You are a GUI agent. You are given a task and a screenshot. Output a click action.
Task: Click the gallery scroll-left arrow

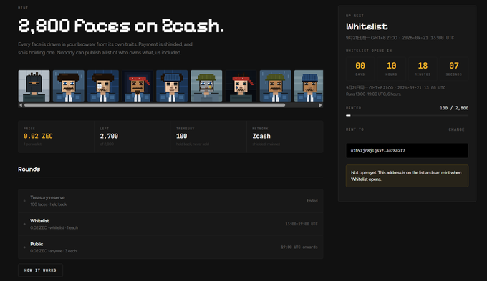21,105
